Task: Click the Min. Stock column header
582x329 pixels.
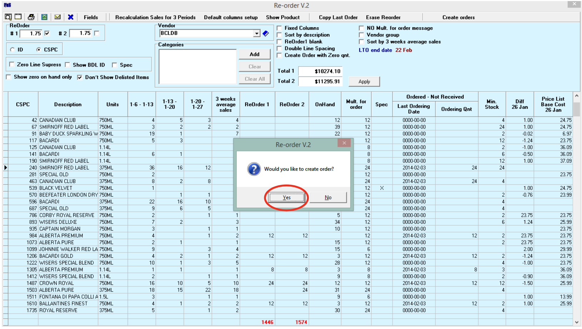Action: point(492,104)
